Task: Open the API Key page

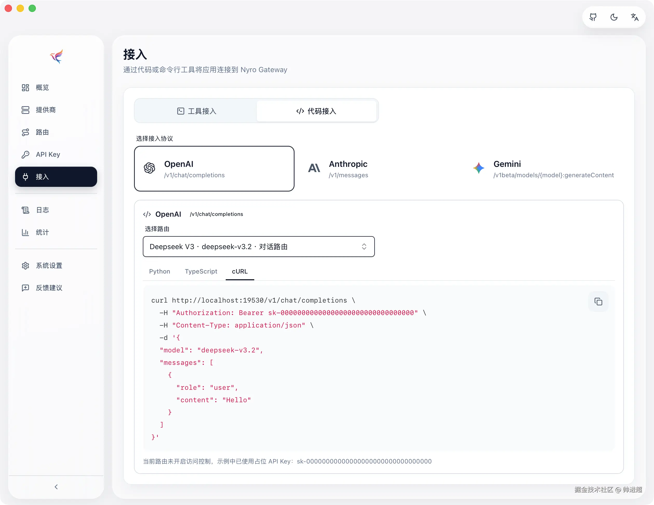Action: point(47,154)
